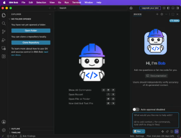Open the Manage gear in activity bar

[4, 130]
